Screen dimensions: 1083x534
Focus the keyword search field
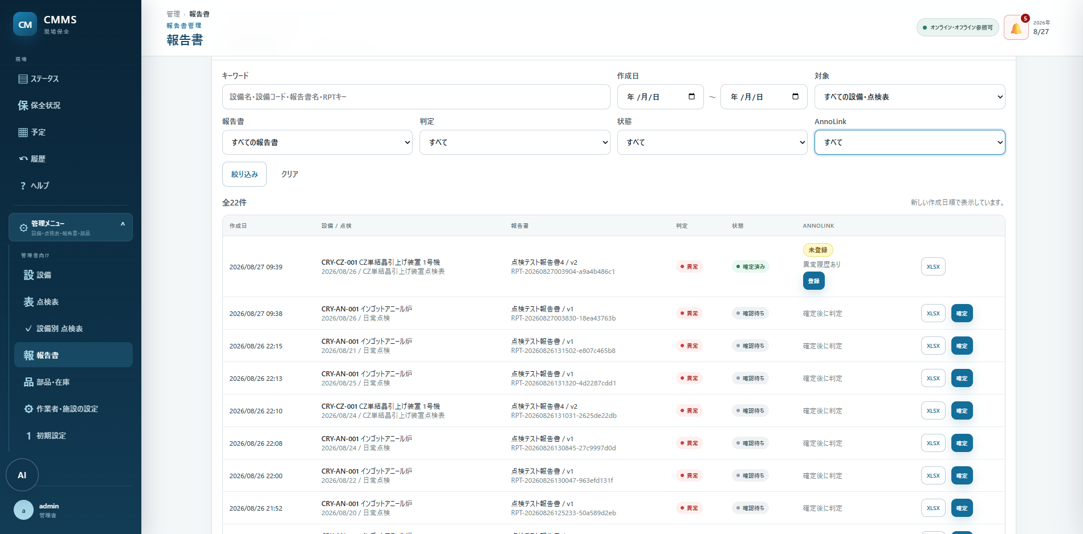pyautogui.click(x=416, y=97)
